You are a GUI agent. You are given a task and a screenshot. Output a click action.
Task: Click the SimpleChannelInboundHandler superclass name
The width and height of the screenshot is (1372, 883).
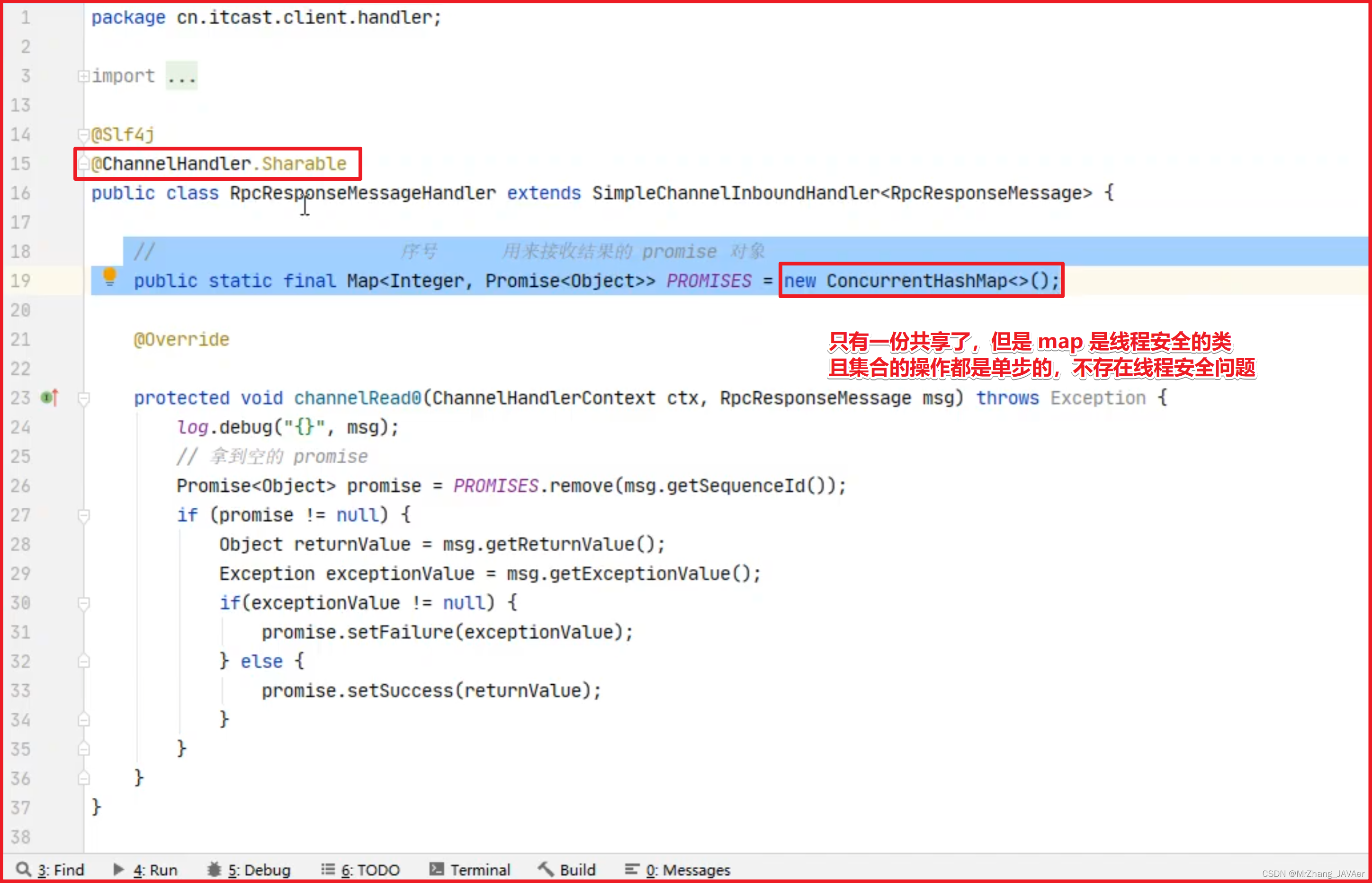735,193
